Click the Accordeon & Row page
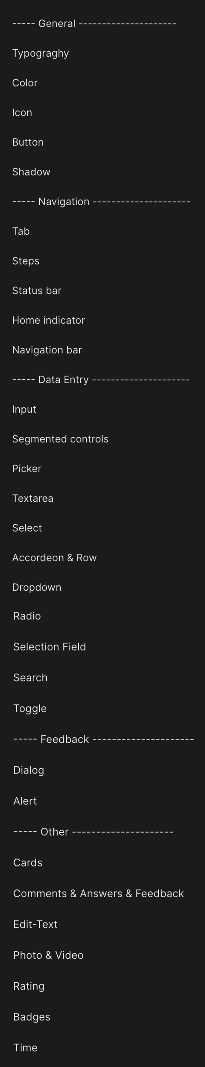205x1067 pixels. click(54, 558)
